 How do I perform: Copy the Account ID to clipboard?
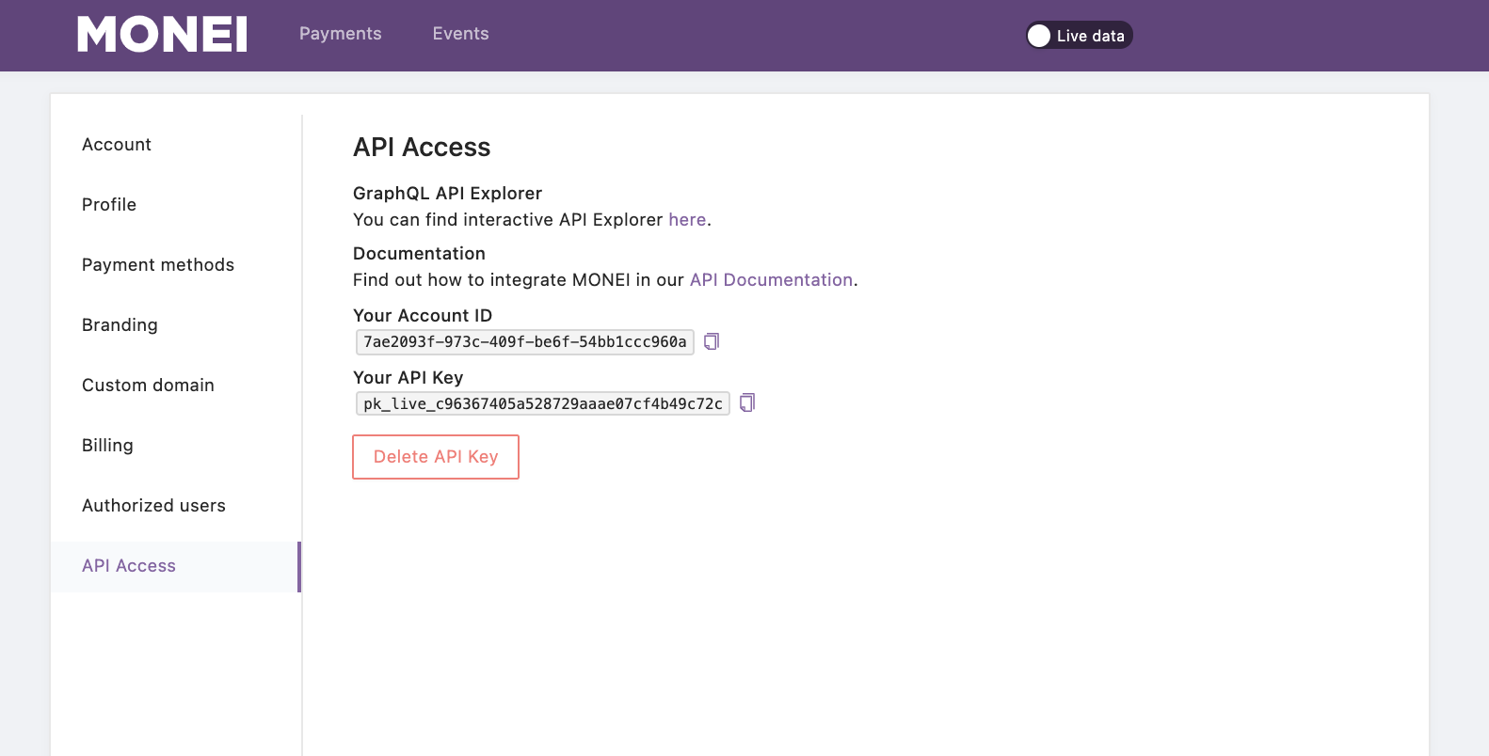pos(712,341)
